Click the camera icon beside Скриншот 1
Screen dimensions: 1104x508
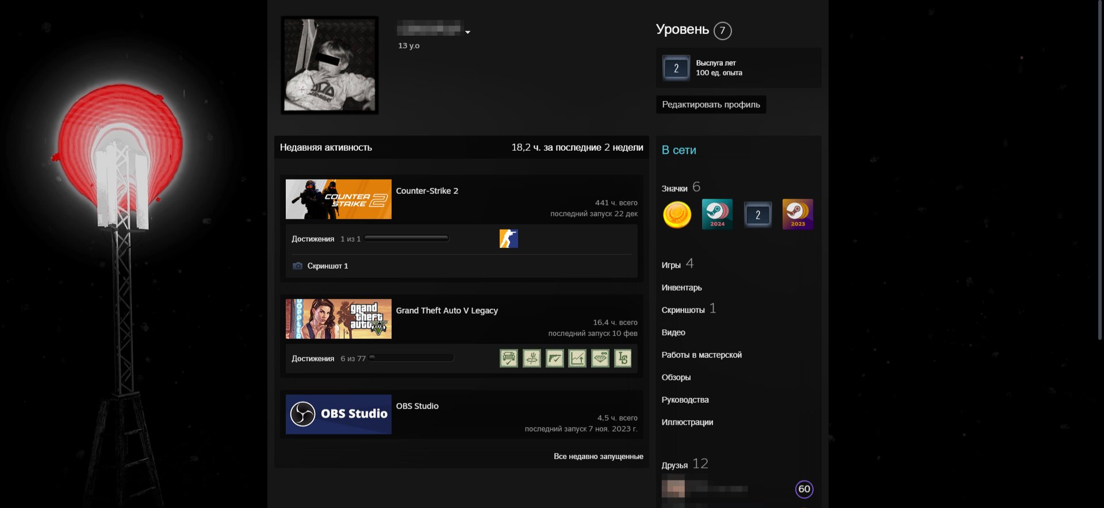tap(297, 266)
